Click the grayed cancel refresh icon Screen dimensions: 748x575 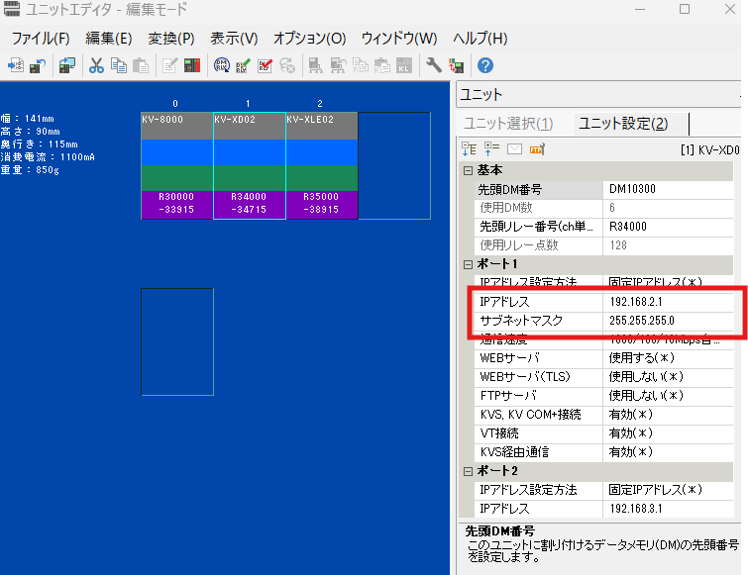(x=287, y=65)
